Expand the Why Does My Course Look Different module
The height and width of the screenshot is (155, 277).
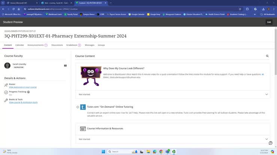[267, 94]
